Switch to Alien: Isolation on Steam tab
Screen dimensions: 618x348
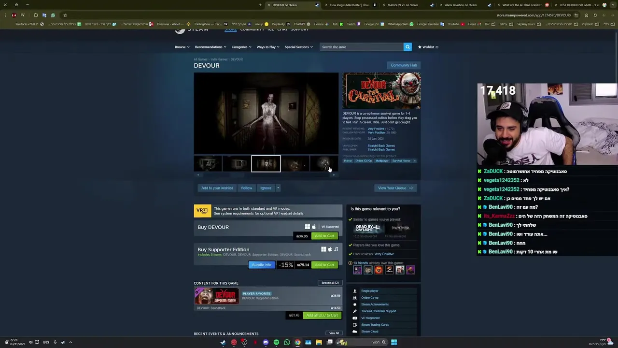[x=466, y=5]
